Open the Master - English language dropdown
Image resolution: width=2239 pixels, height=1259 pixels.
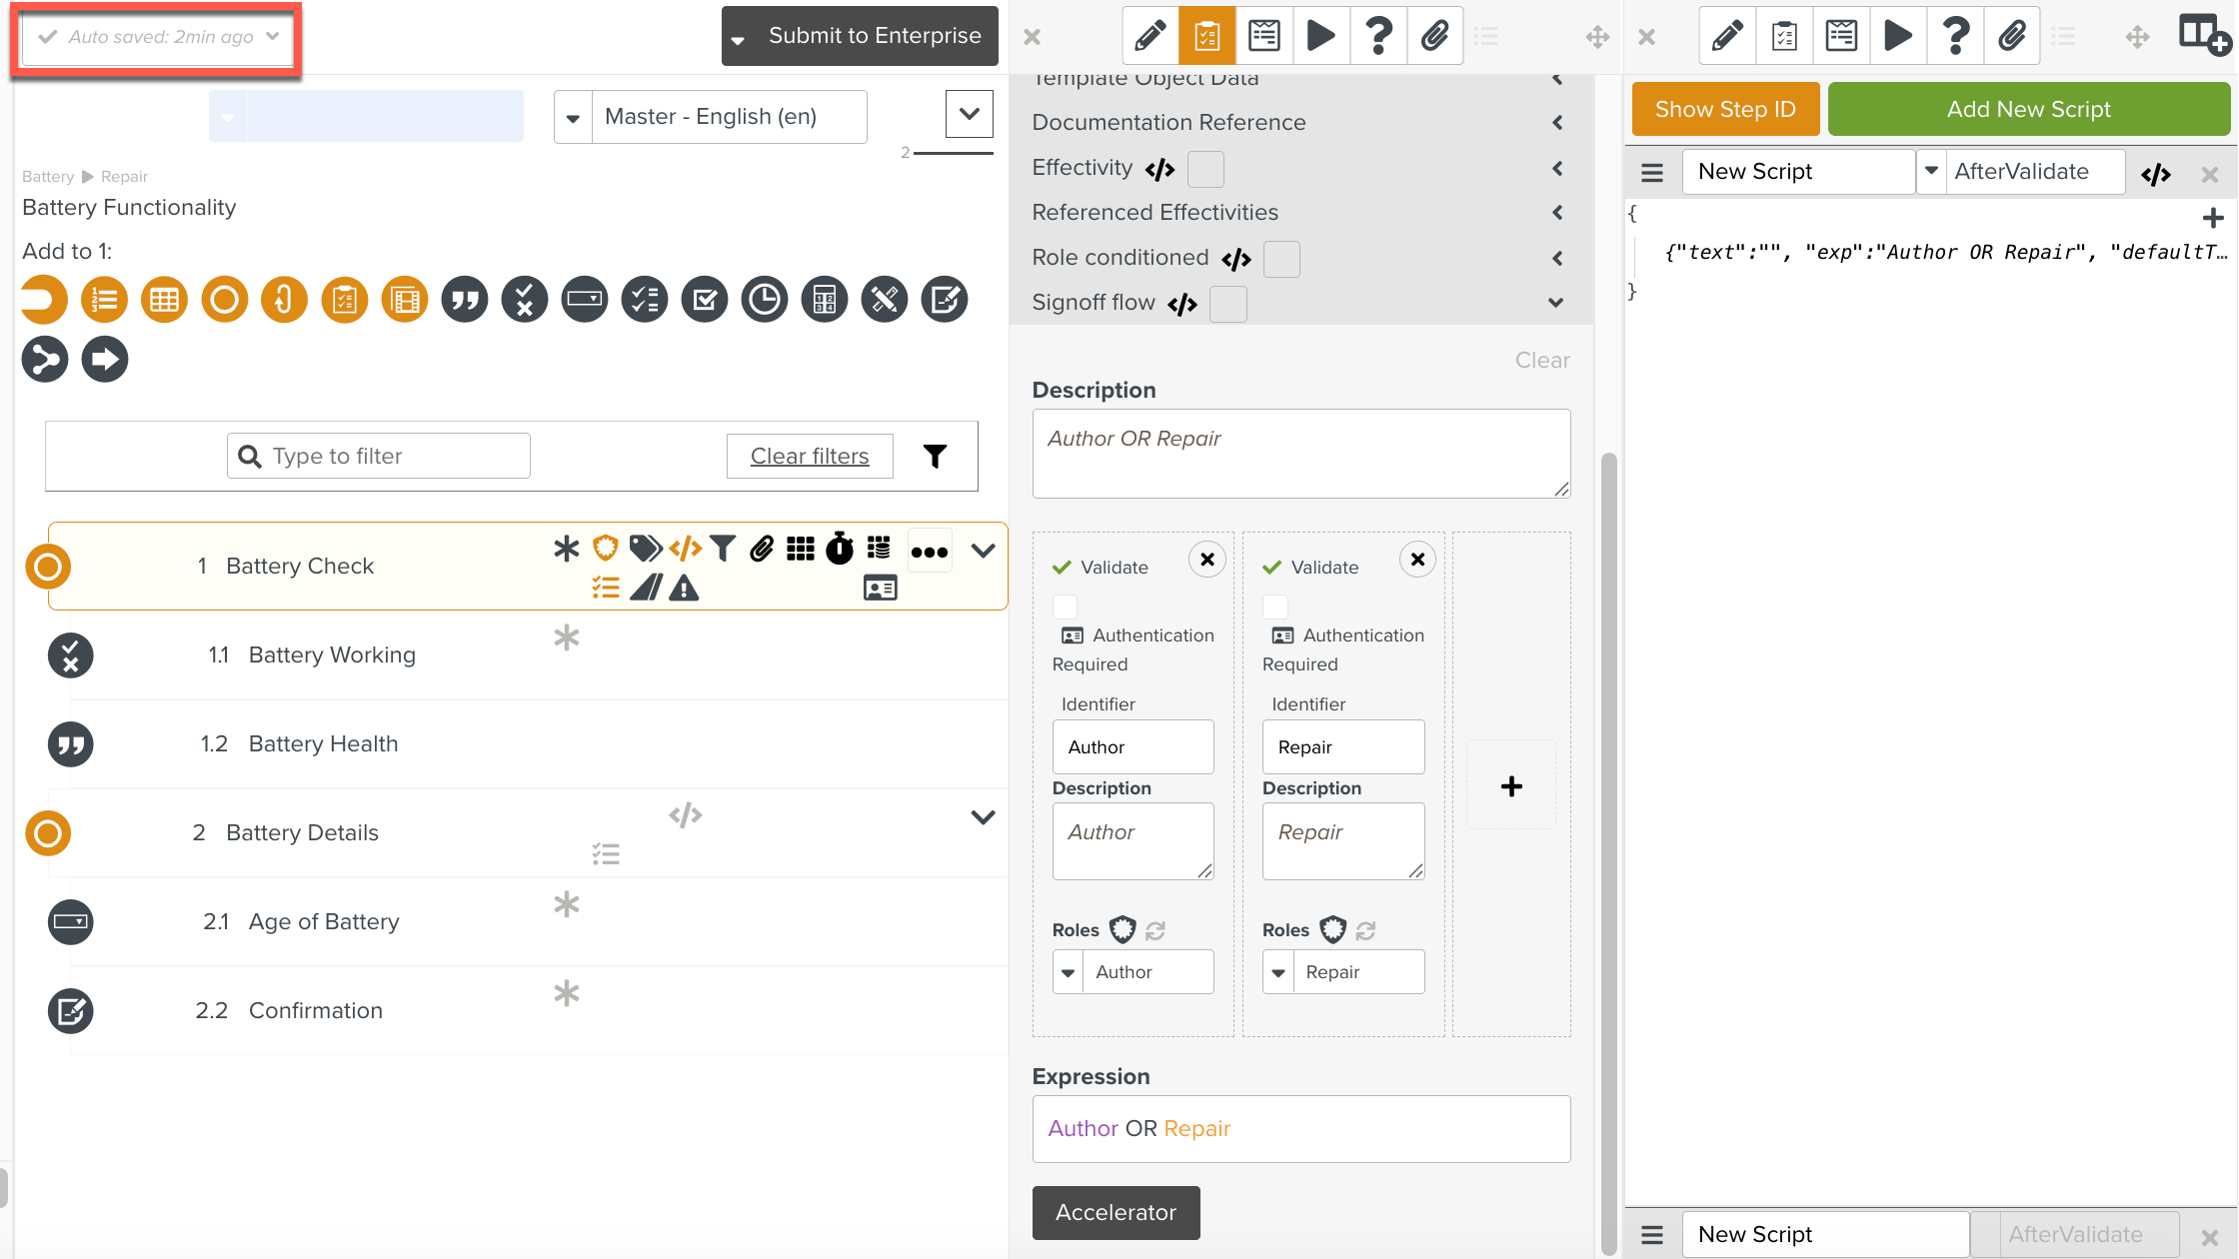click(x=573, y=118)
